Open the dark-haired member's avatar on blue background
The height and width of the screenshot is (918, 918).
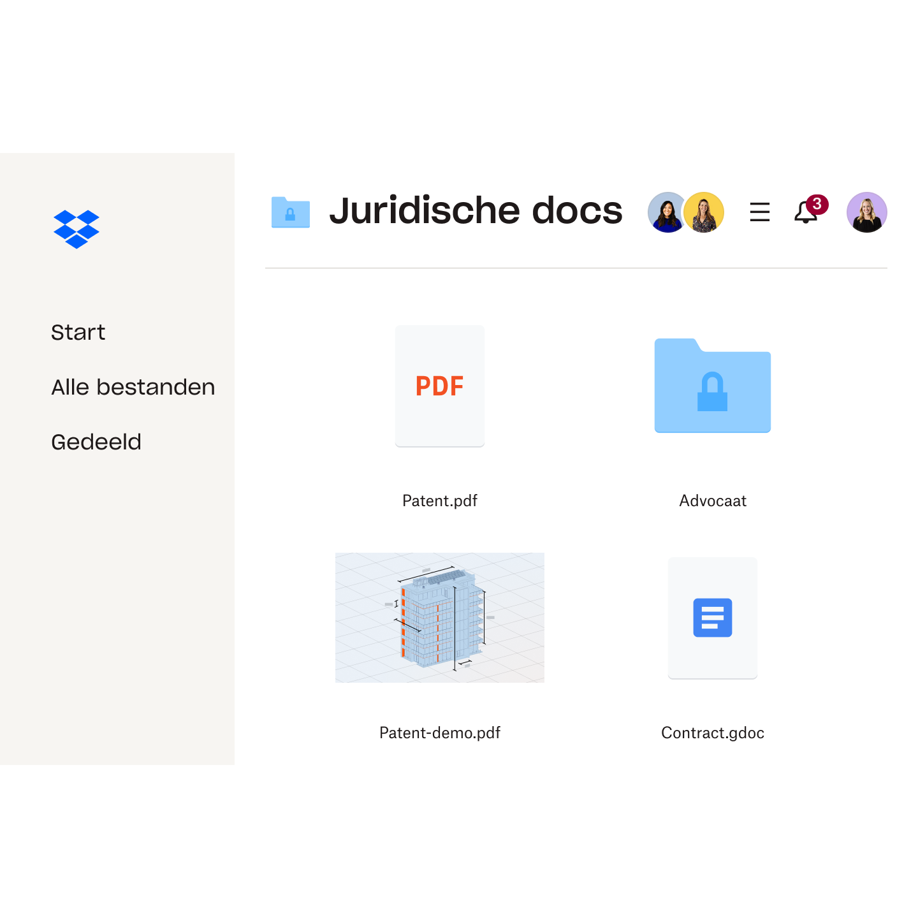pyautogui.click(x=666, y=212)
